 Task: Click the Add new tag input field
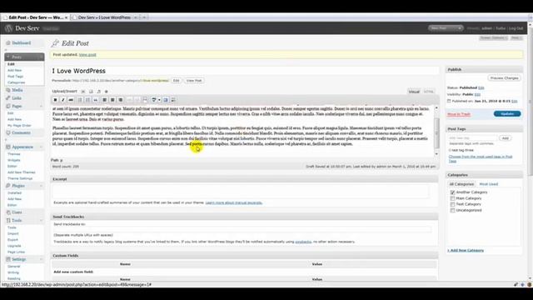pyautogui.click(x=472, y=138)
